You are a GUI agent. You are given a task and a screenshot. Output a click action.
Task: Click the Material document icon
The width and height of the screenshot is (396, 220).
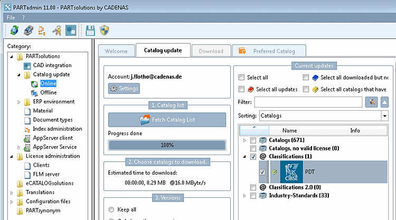(x=27, y=111)
